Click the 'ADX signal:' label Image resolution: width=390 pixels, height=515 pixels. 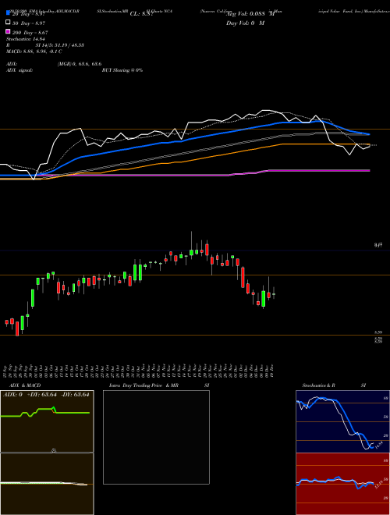(x=19, y=70)
